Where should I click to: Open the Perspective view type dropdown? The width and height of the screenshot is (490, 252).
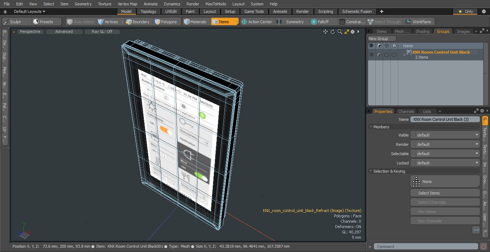pyautogui.click(x=30, y=31)
